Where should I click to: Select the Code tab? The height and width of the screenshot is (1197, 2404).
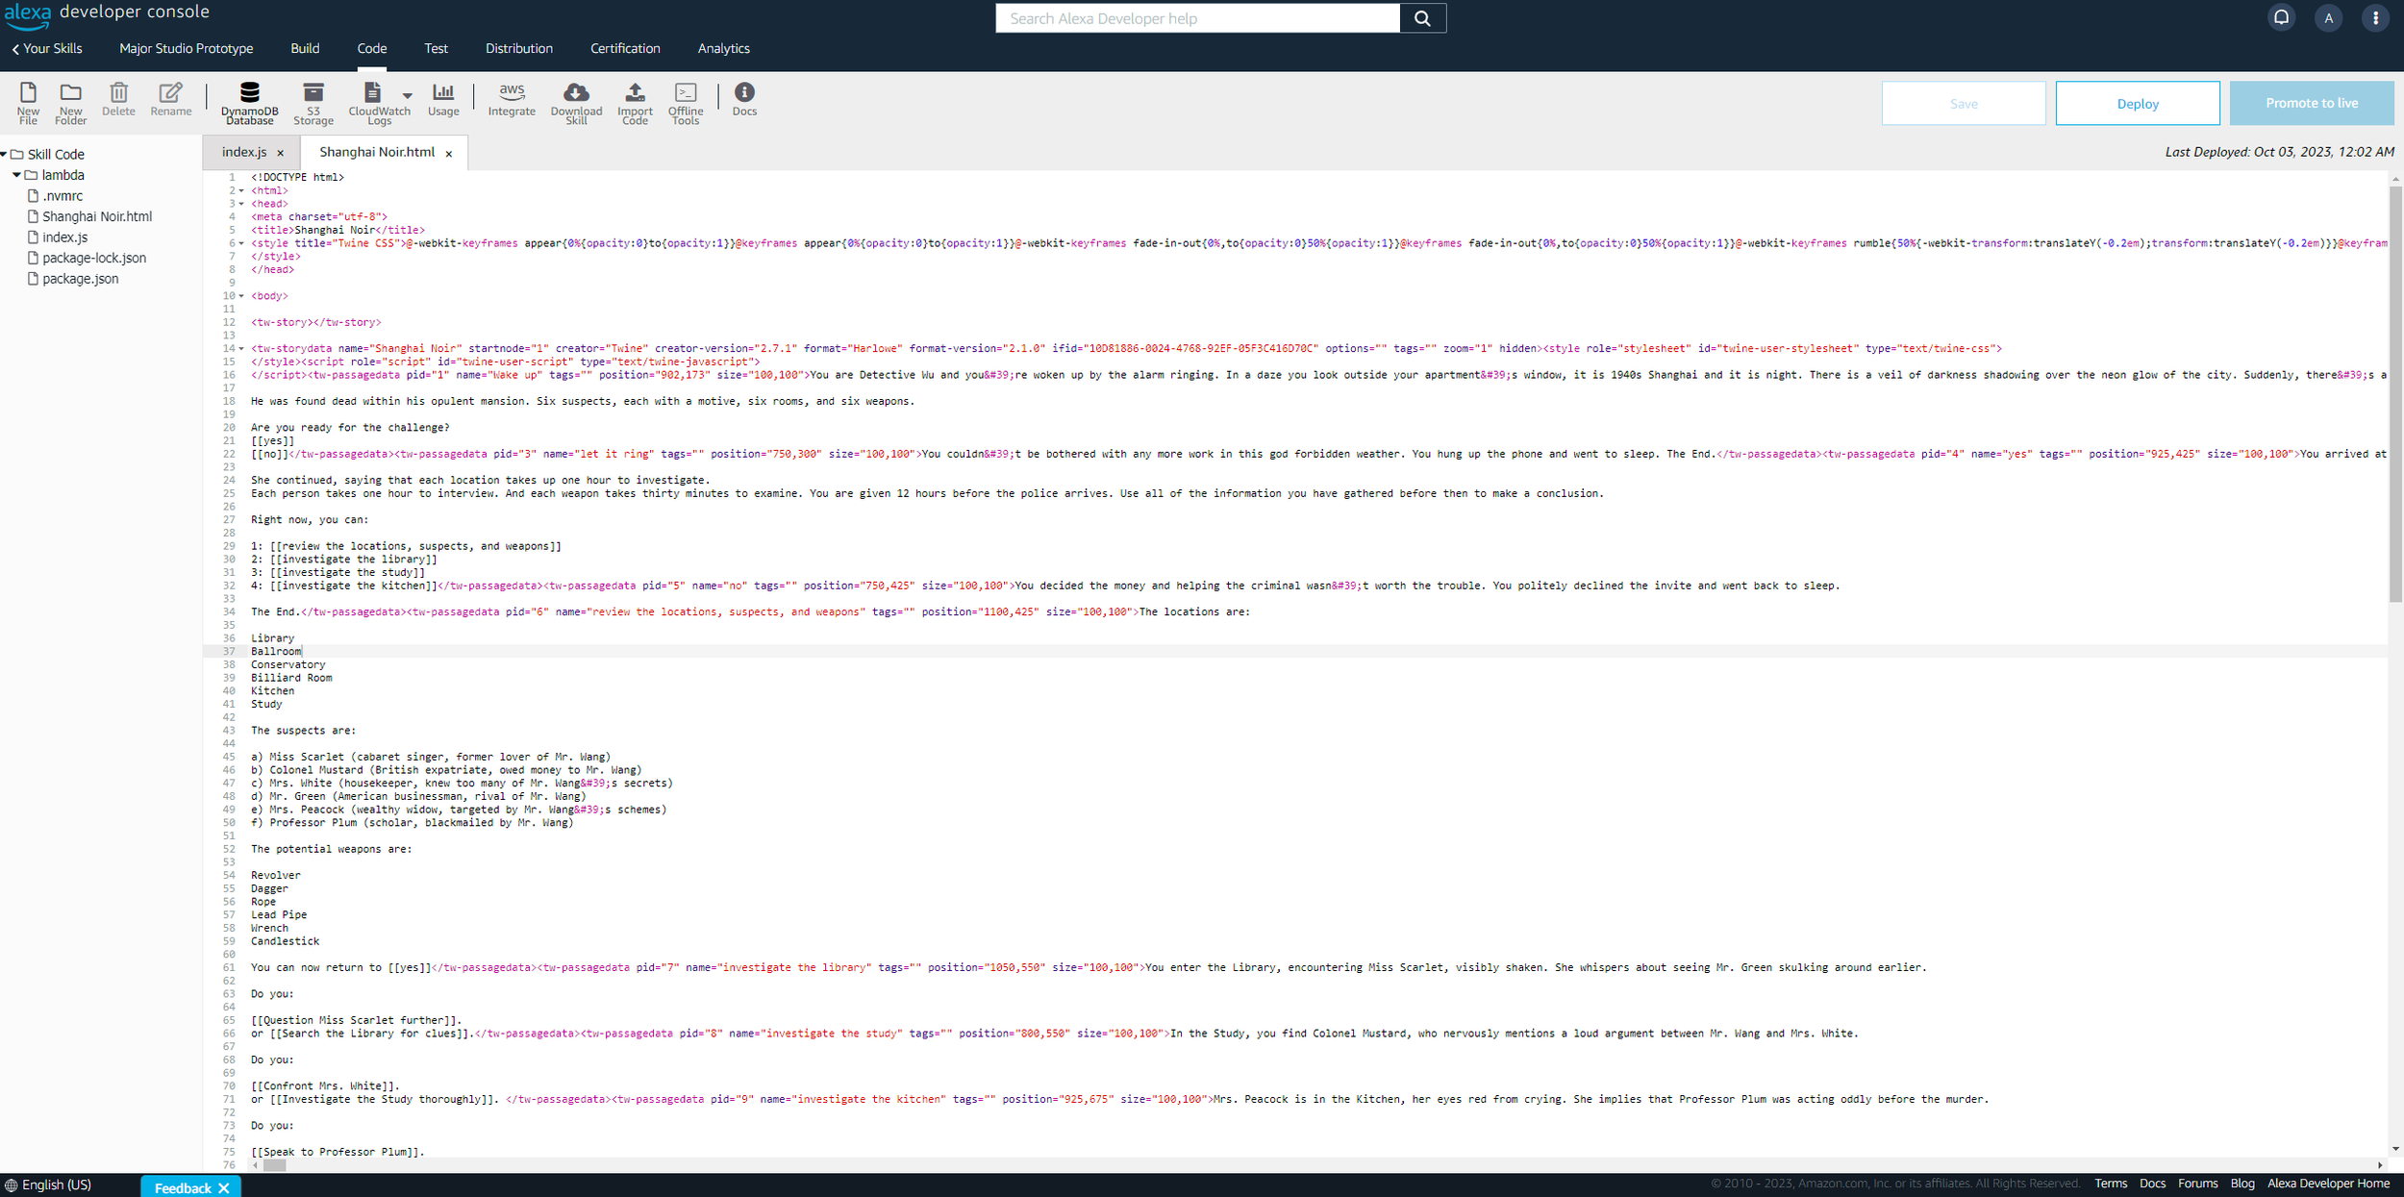[x=372, y=48]
